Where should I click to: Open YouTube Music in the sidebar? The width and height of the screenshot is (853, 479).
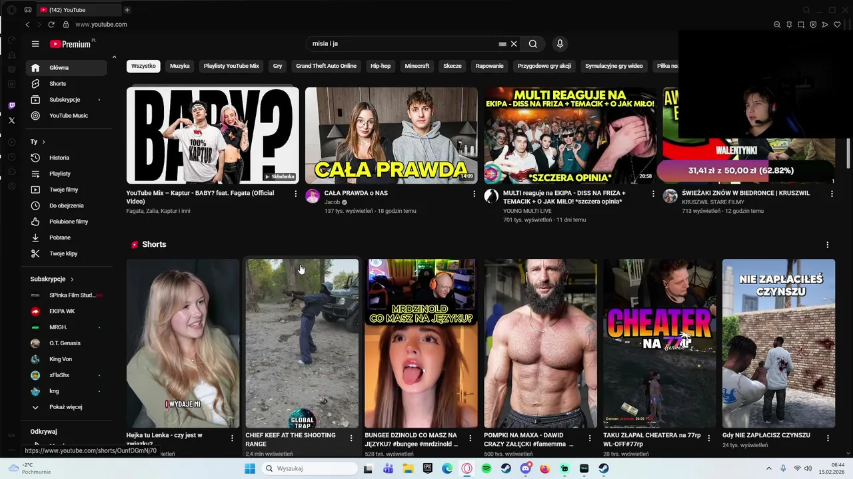click(66, 116)
